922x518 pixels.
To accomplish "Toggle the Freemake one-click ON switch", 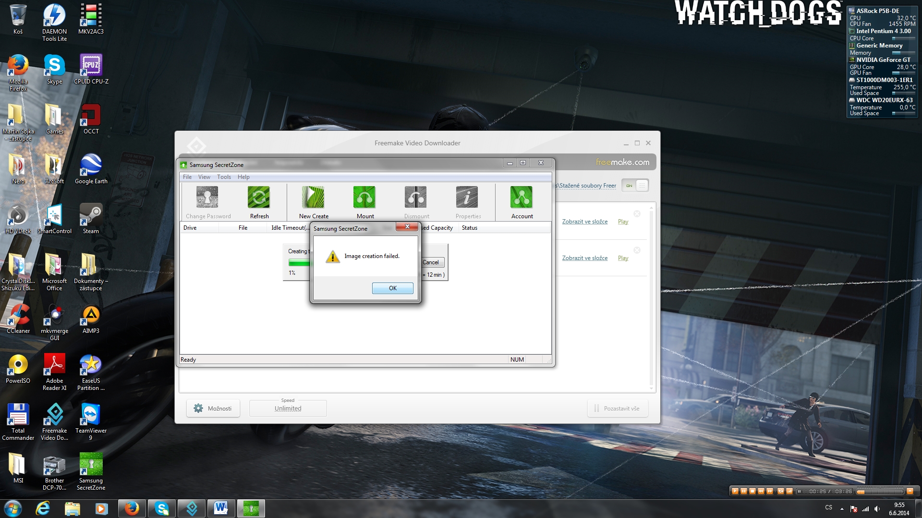I will tap(635, 186).
